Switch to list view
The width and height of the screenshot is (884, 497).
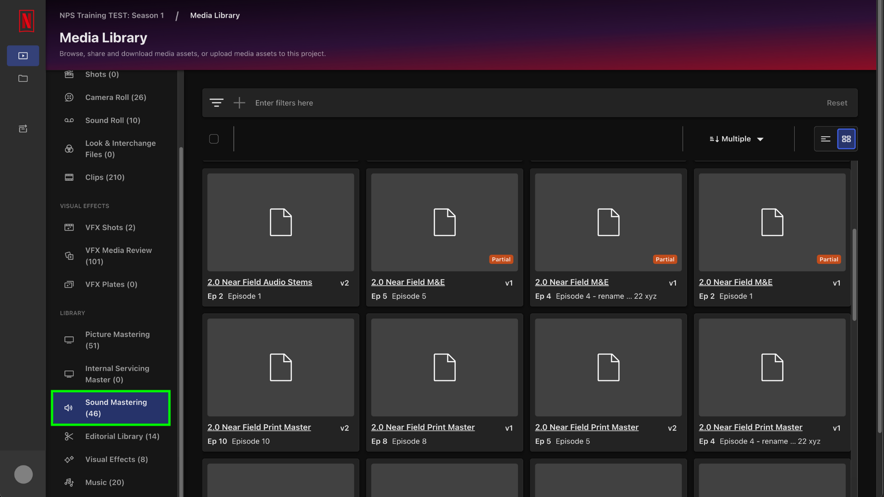click(x=826, y=139)
